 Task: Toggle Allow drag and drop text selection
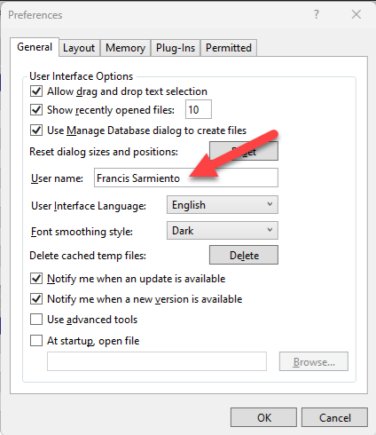tap(36, 91)
